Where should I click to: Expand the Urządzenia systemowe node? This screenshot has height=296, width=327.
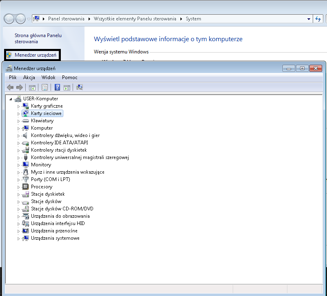pyautogui.click(x=18, y=239)
